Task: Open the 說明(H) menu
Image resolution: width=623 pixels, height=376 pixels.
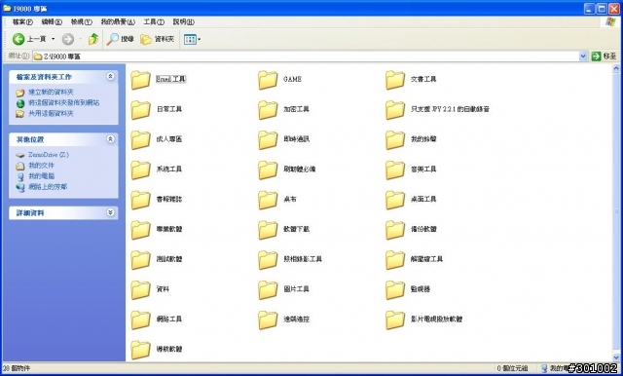Action: click(x=184, y=21)
